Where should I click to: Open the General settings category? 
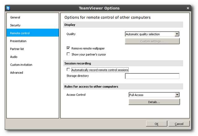tap(15, 18)
